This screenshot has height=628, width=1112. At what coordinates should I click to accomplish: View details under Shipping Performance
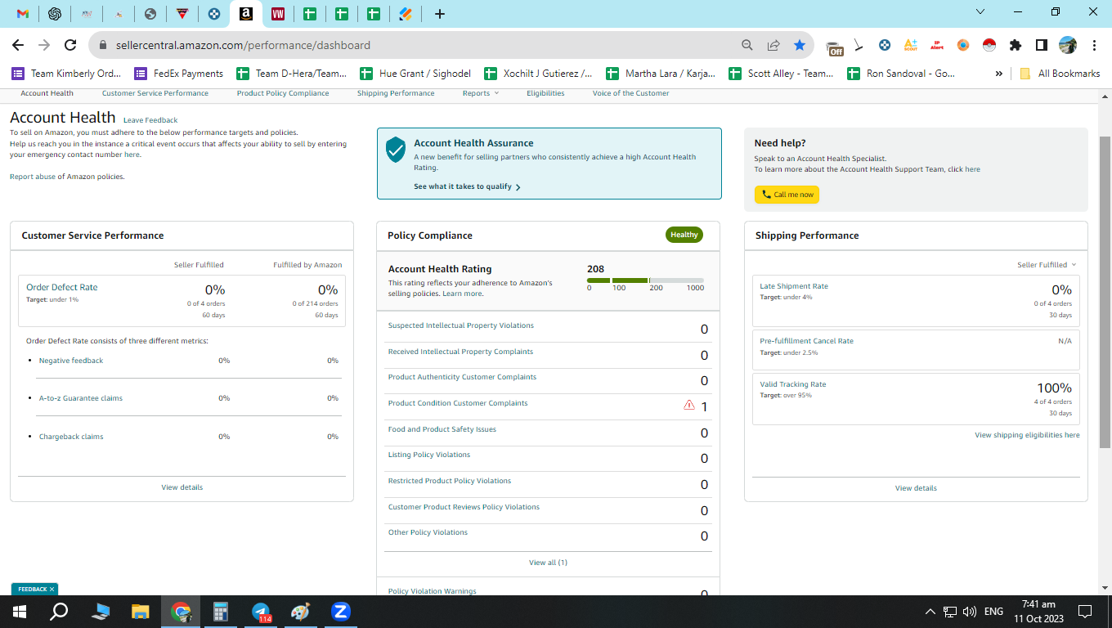coord(916,488)
